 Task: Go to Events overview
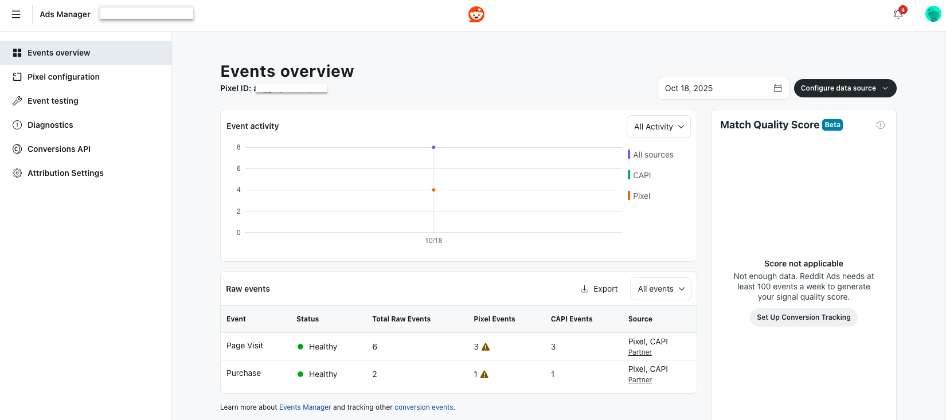coord(85,53)
